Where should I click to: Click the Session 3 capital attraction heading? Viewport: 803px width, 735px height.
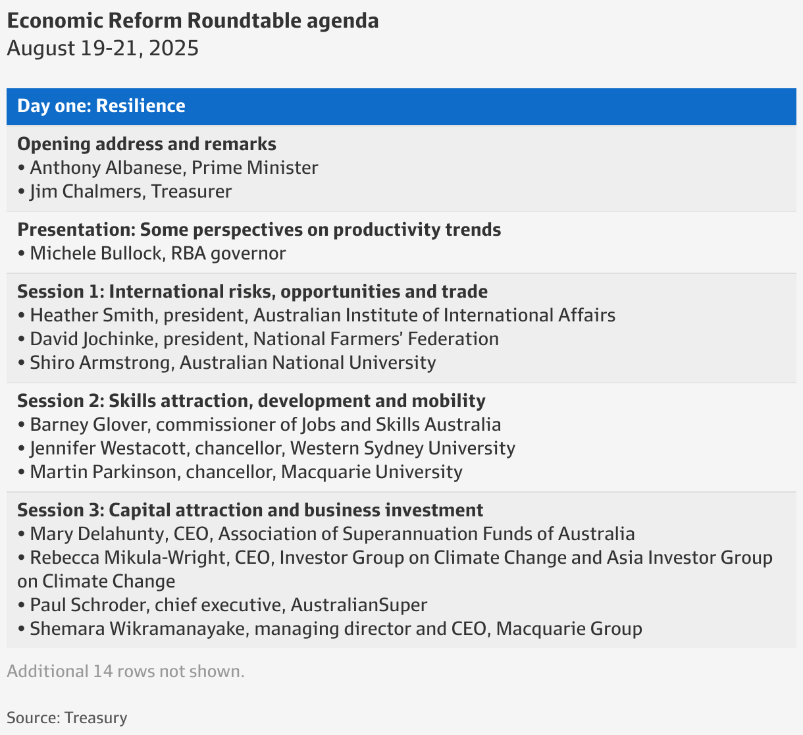point(250,510)
